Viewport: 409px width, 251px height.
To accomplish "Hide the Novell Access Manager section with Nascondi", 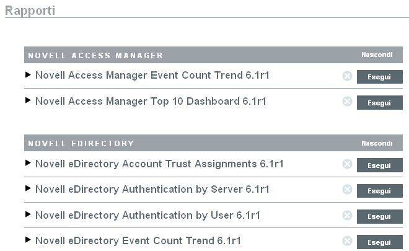I will click(377, 55).
